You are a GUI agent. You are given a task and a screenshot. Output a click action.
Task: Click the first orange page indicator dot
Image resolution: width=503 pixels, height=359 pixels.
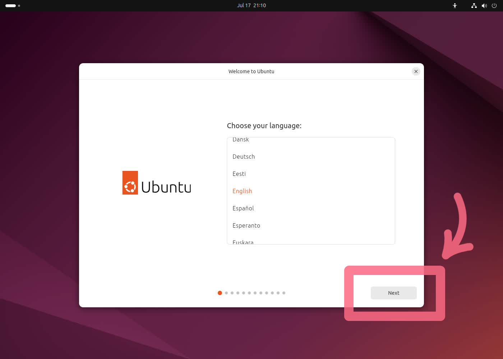(220, 293)
